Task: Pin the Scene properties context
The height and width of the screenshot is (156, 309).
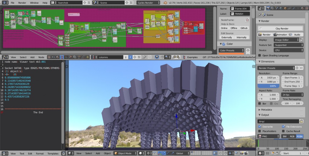Action: pyautogui.click(x=260, y=15)
